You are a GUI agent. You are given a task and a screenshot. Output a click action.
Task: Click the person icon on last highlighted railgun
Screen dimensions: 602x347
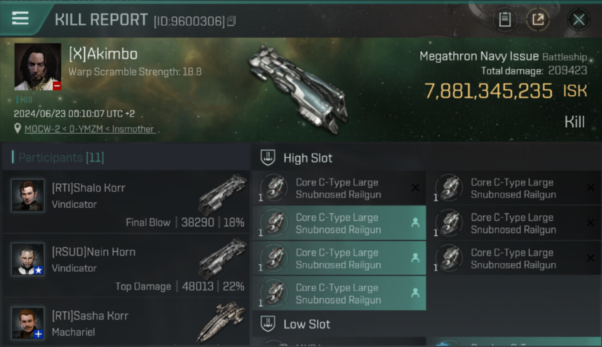pos(415,293)
